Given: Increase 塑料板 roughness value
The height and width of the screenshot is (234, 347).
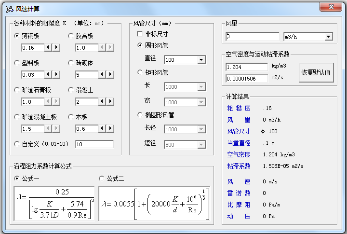Looking at the screenshot, I should (x=56, y=74).
